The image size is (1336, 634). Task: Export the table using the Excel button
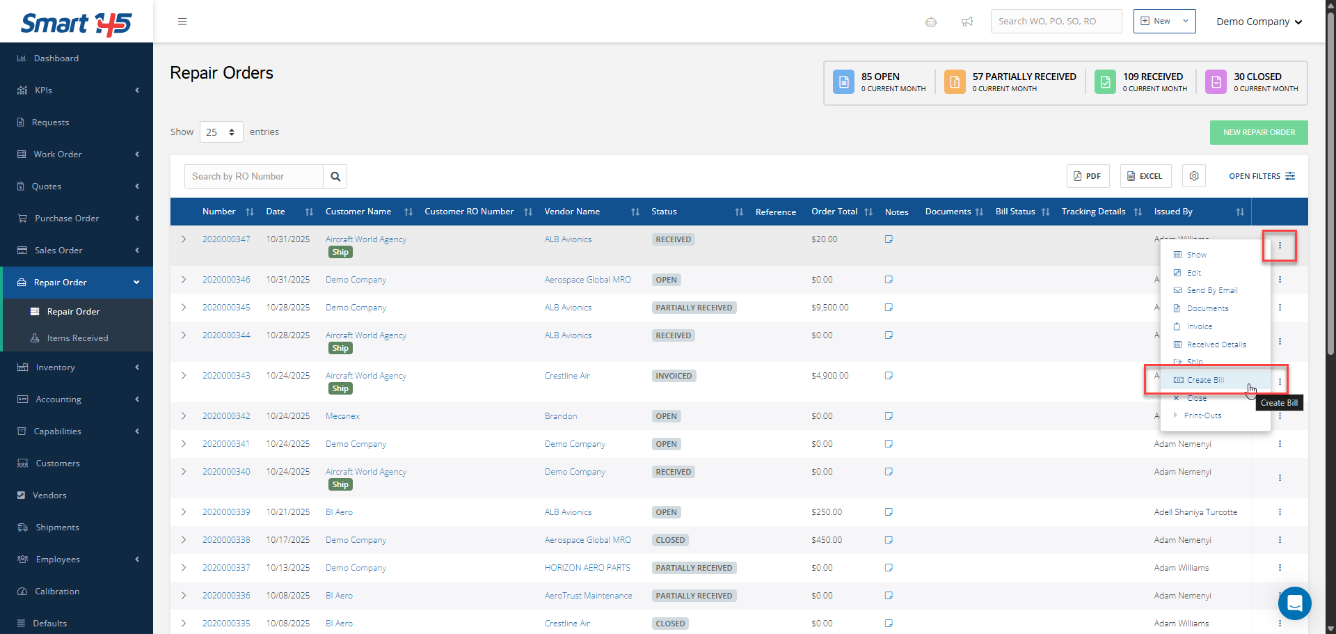(x=1145, y=176)
